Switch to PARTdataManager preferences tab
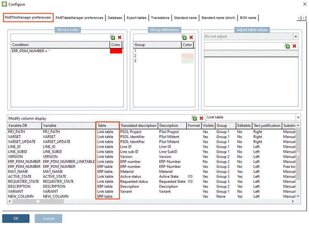The height and width of the screenshot is (226, 309). tap(79, 18)
